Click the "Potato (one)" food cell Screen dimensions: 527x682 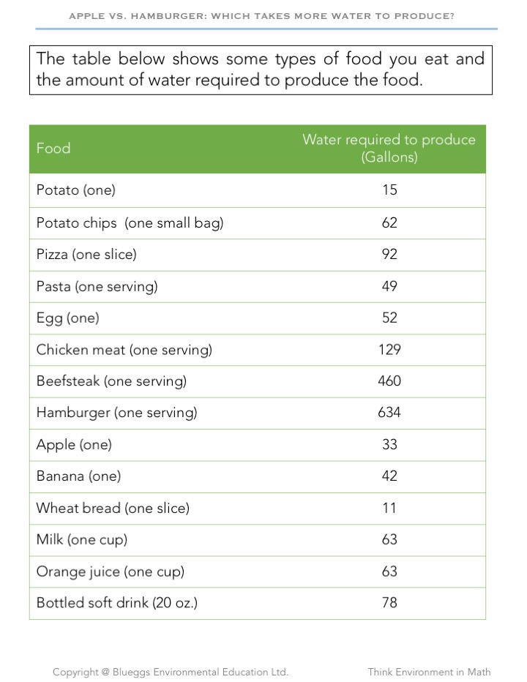tap(76, 190)
